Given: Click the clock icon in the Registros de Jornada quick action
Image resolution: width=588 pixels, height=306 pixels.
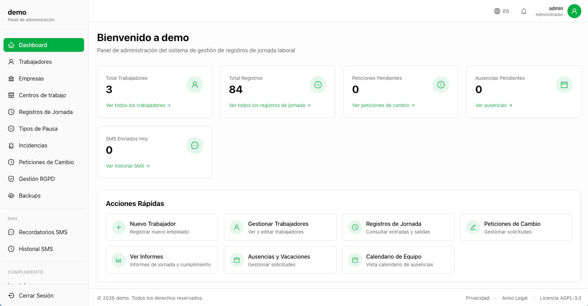Looking at the screenshot, I should [355, 227].
